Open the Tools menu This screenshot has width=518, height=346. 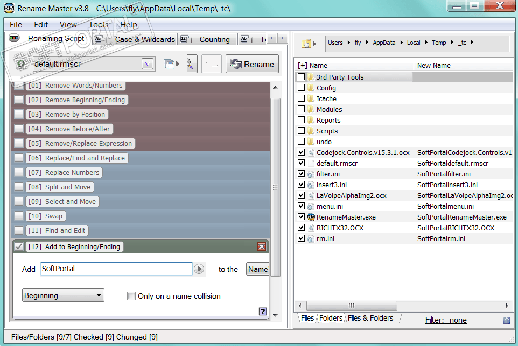99,25
